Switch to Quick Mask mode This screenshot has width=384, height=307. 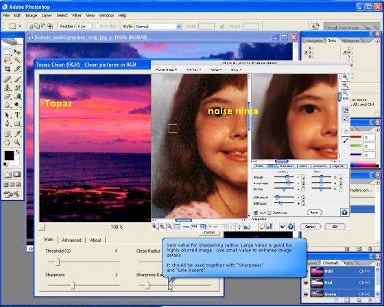point(16,174)
